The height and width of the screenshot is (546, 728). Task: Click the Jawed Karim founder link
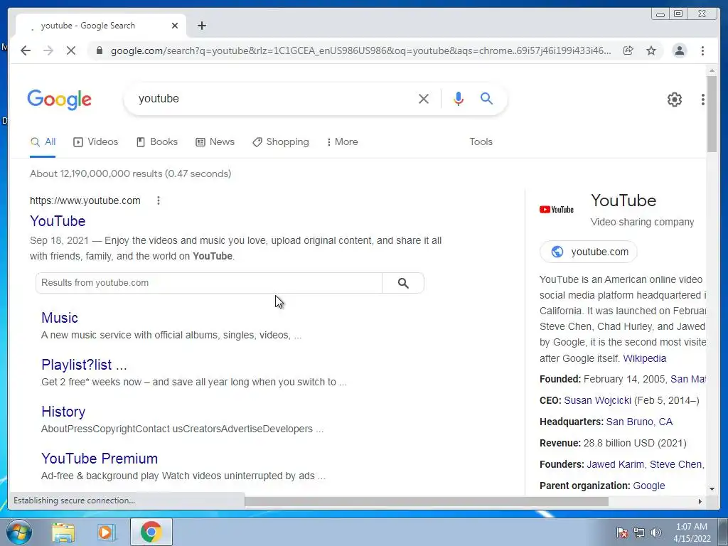coord(615,464)
